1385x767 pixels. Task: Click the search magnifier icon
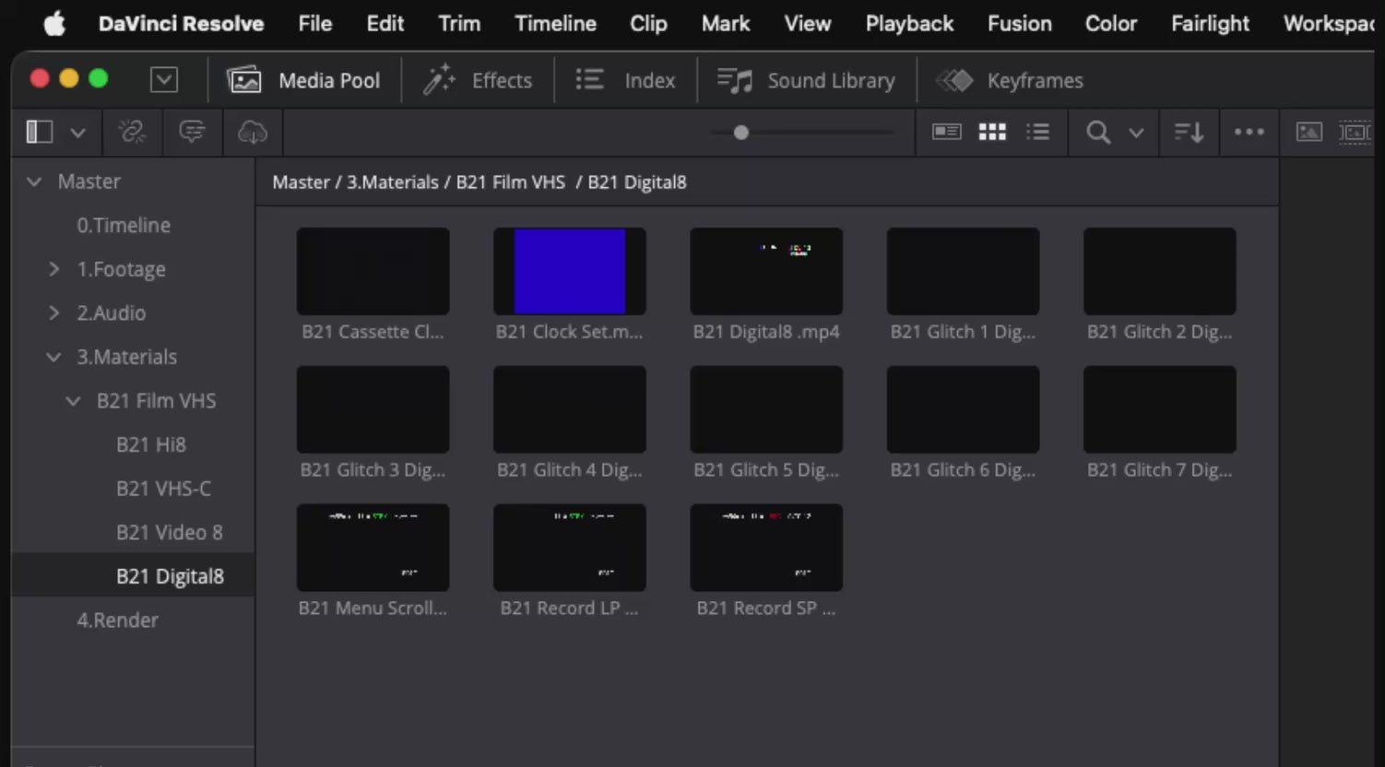pos(1097,133)
